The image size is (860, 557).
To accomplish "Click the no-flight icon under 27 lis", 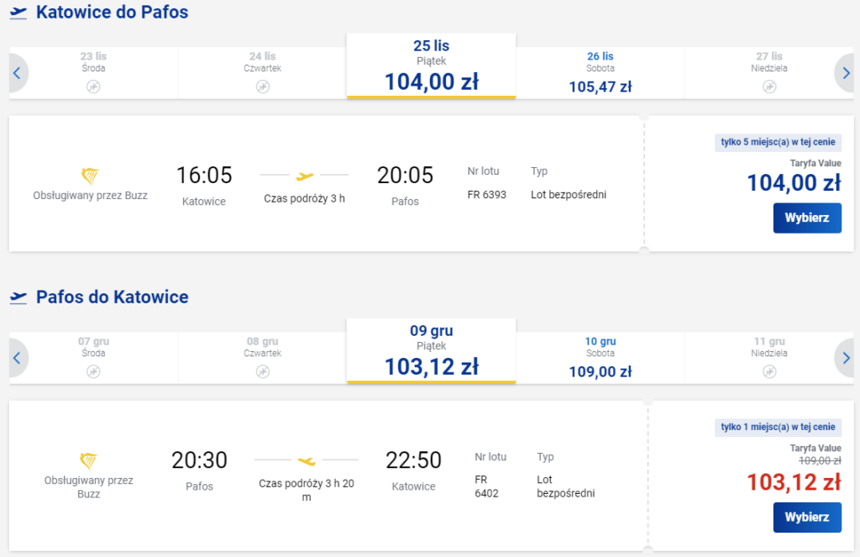I will [x=769, y=87].
